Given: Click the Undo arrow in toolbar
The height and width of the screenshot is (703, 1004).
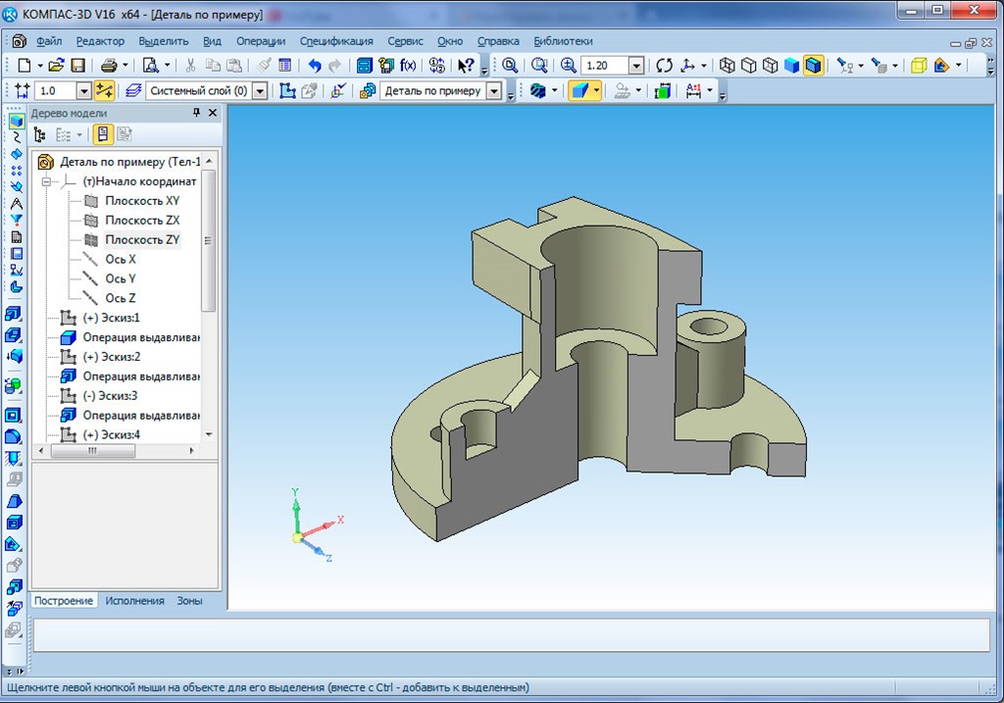Looking at the screenshot, I should [x=314, y=66].
